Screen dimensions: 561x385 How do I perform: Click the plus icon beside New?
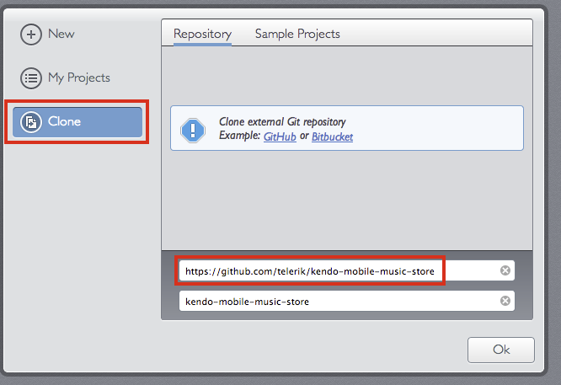click(31, 35)
